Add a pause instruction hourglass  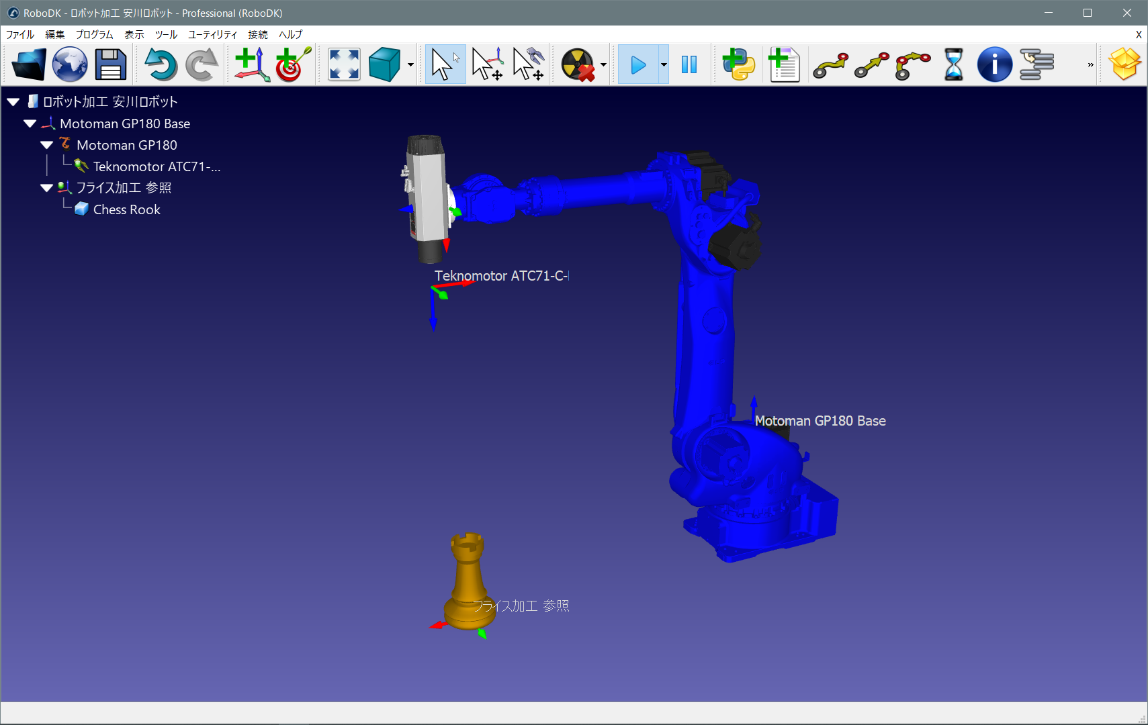pyautogui.click(x=954, y=65)
